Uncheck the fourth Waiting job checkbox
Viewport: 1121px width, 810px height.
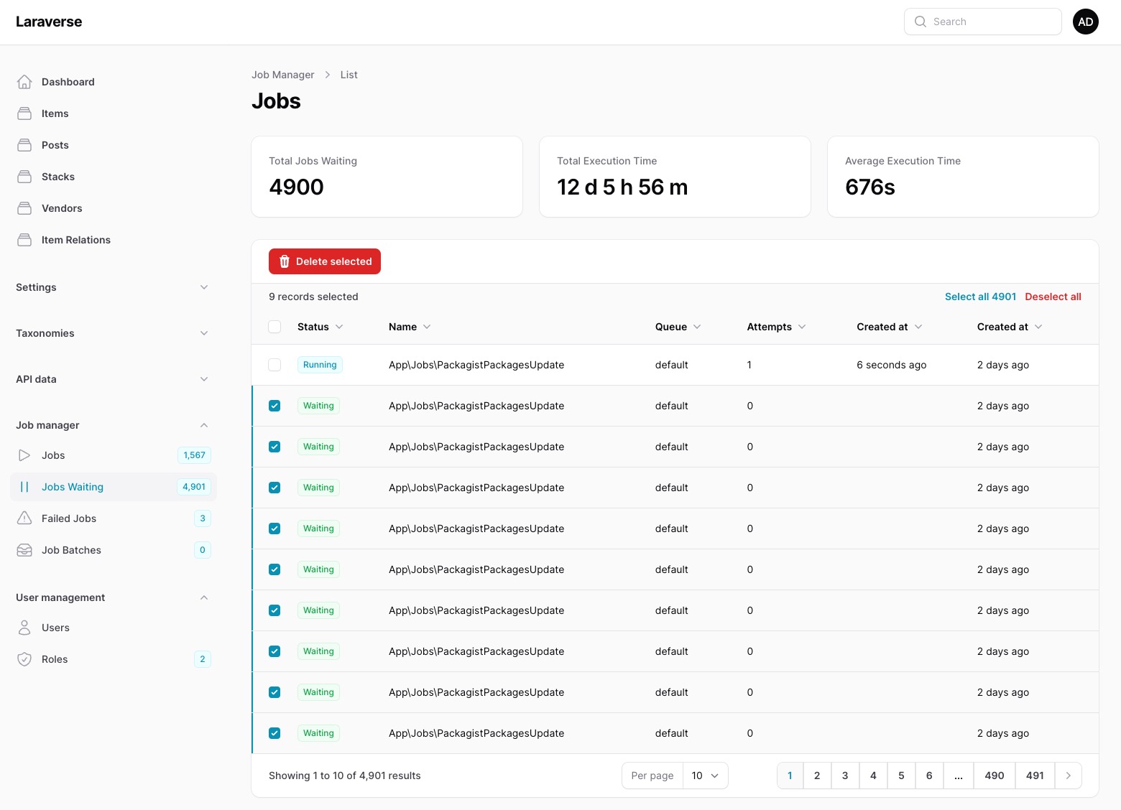point(275,529)
